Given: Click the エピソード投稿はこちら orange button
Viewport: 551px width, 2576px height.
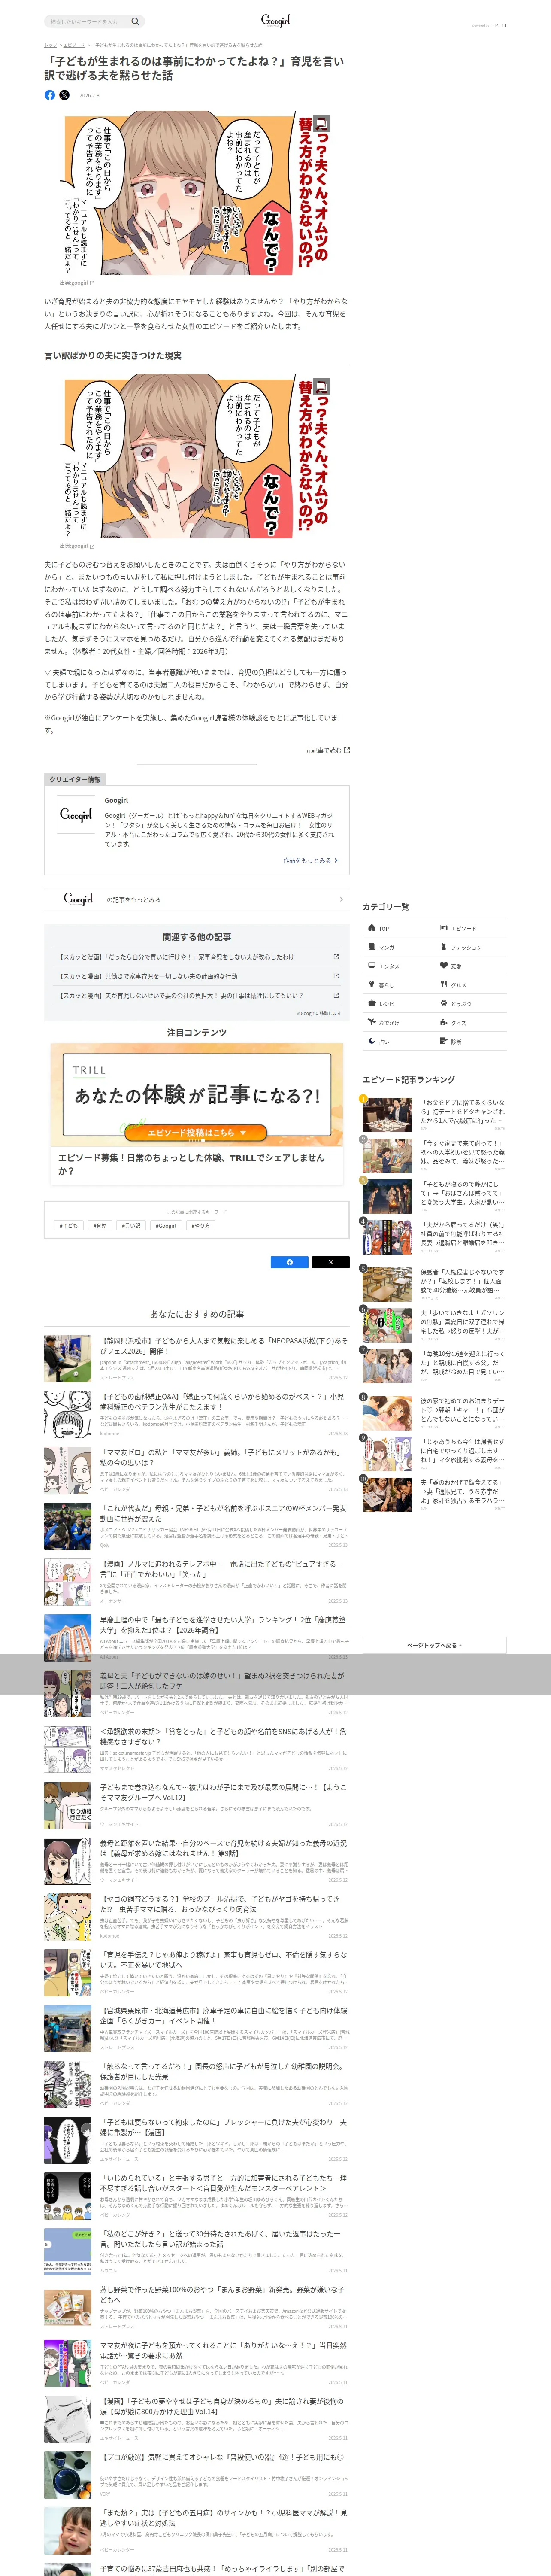Looking at the screenshot, I should (x=197, y=1132).
